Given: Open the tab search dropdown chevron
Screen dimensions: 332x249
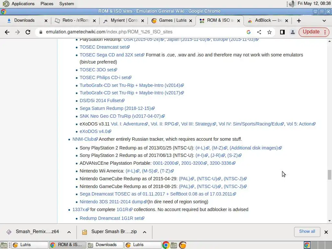Looking at the screenshot, I should pyautogui.click(x=324, y=21).
